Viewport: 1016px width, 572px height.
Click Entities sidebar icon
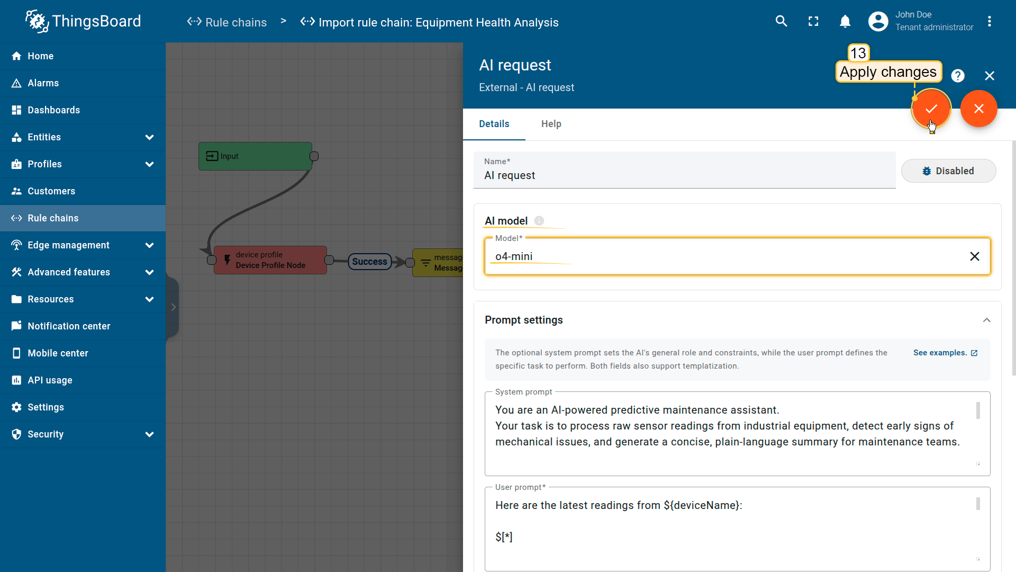(16, 137)
